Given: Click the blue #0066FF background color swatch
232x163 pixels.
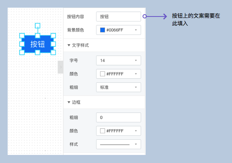Looking at the screenshot, I should [102, 30].
